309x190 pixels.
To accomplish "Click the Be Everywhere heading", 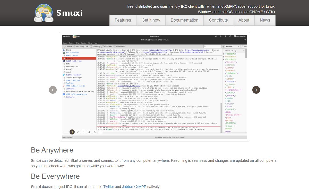I will [55, 176].
